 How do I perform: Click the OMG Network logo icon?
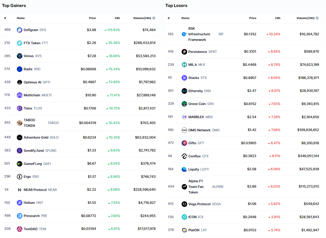pyautogui.click(x=184, y=130)
